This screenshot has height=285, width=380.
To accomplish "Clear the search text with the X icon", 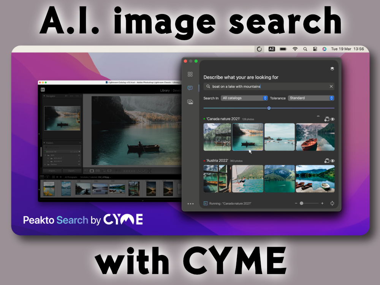I will (x=331, y=87).
